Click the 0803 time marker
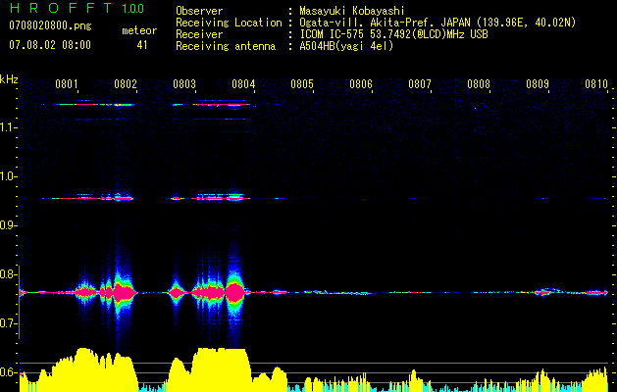Image resolution: width=617 pixels, height=392 pixels. pos(184,84)
